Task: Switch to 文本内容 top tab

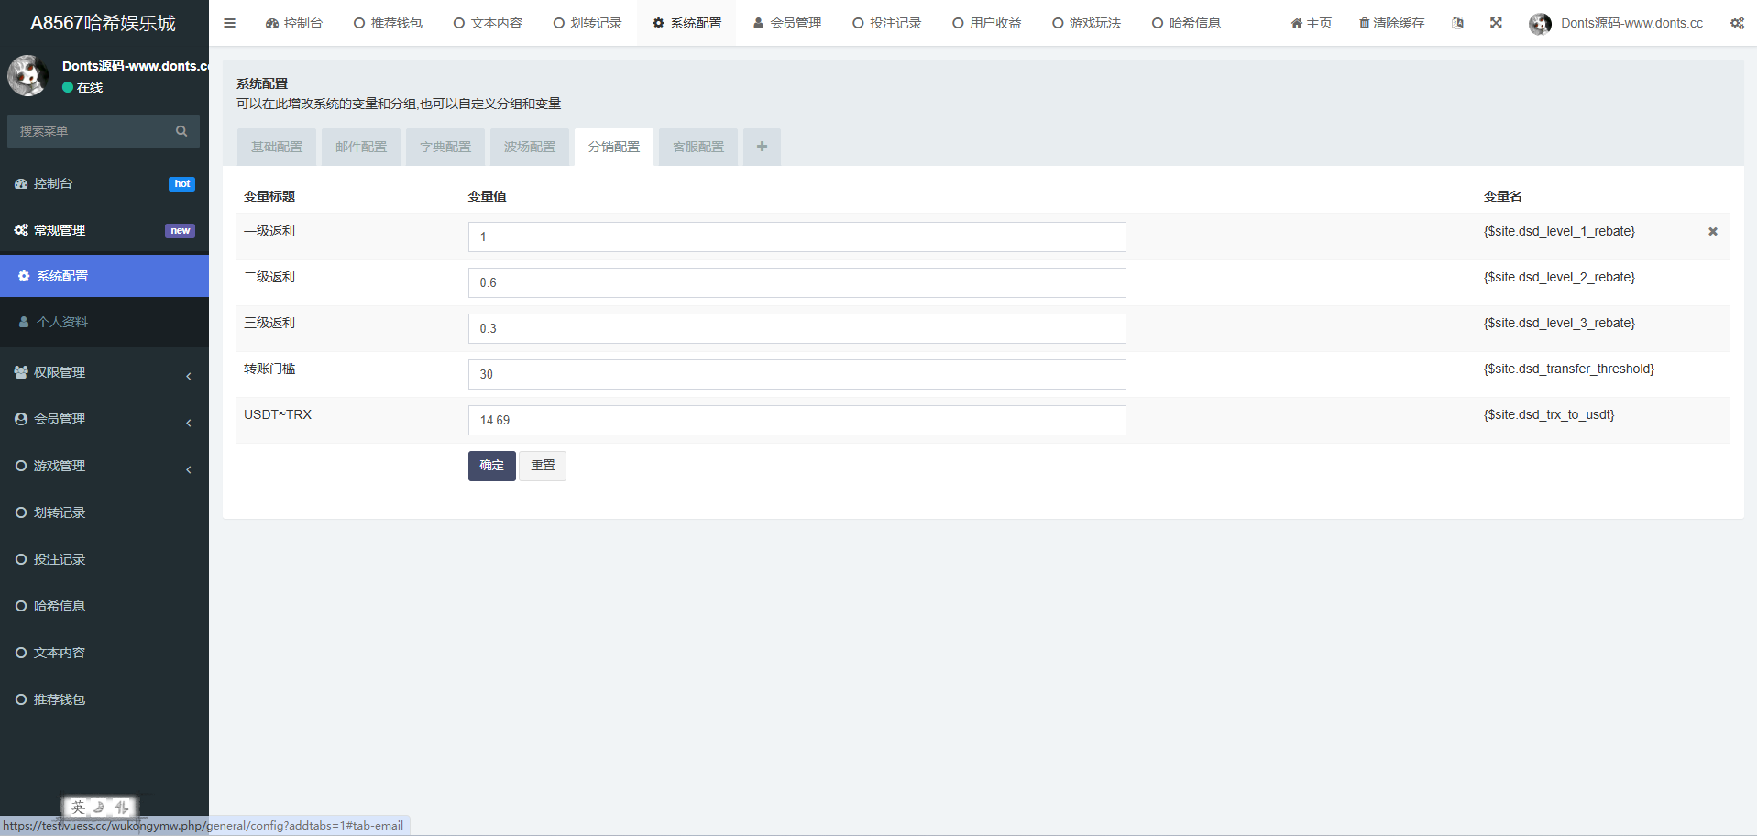Action: pos(488,23)
